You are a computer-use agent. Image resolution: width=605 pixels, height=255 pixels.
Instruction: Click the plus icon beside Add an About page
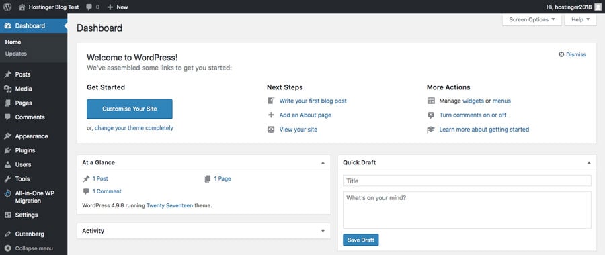(x=271, y=115)
